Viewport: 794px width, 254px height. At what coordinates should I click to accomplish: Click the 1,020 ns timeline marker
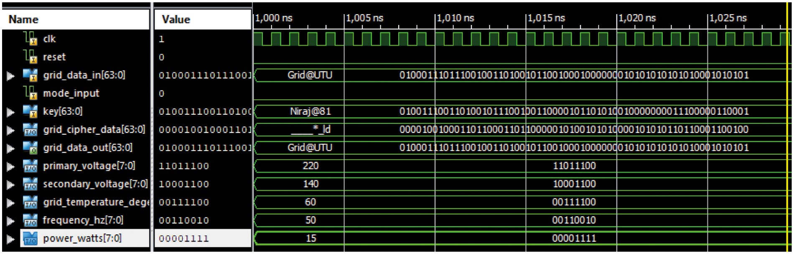click(x=637, y=18)
